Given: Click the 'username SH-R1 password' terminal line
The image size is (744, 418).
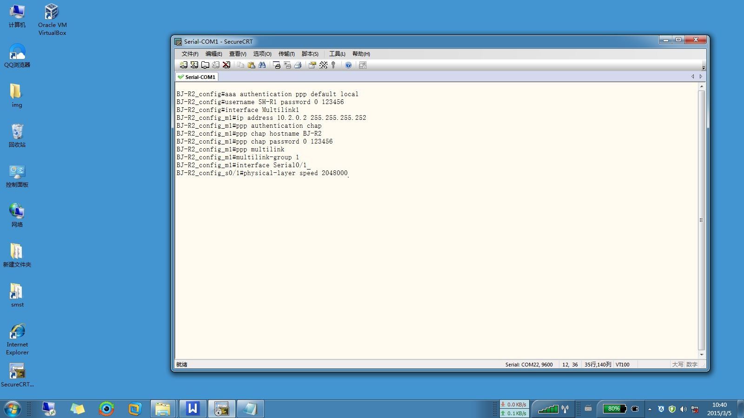Looking at the screenshot, I should 260,102.
